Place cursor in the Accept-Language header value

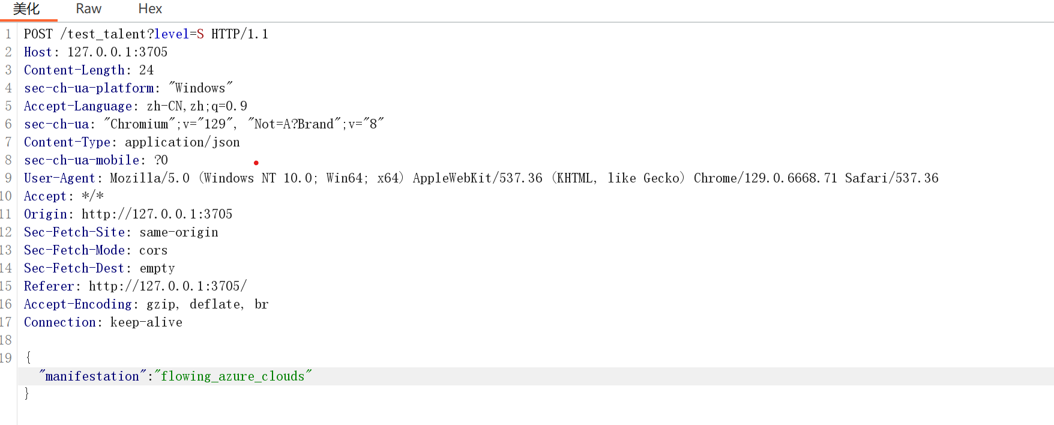(197, 106)
